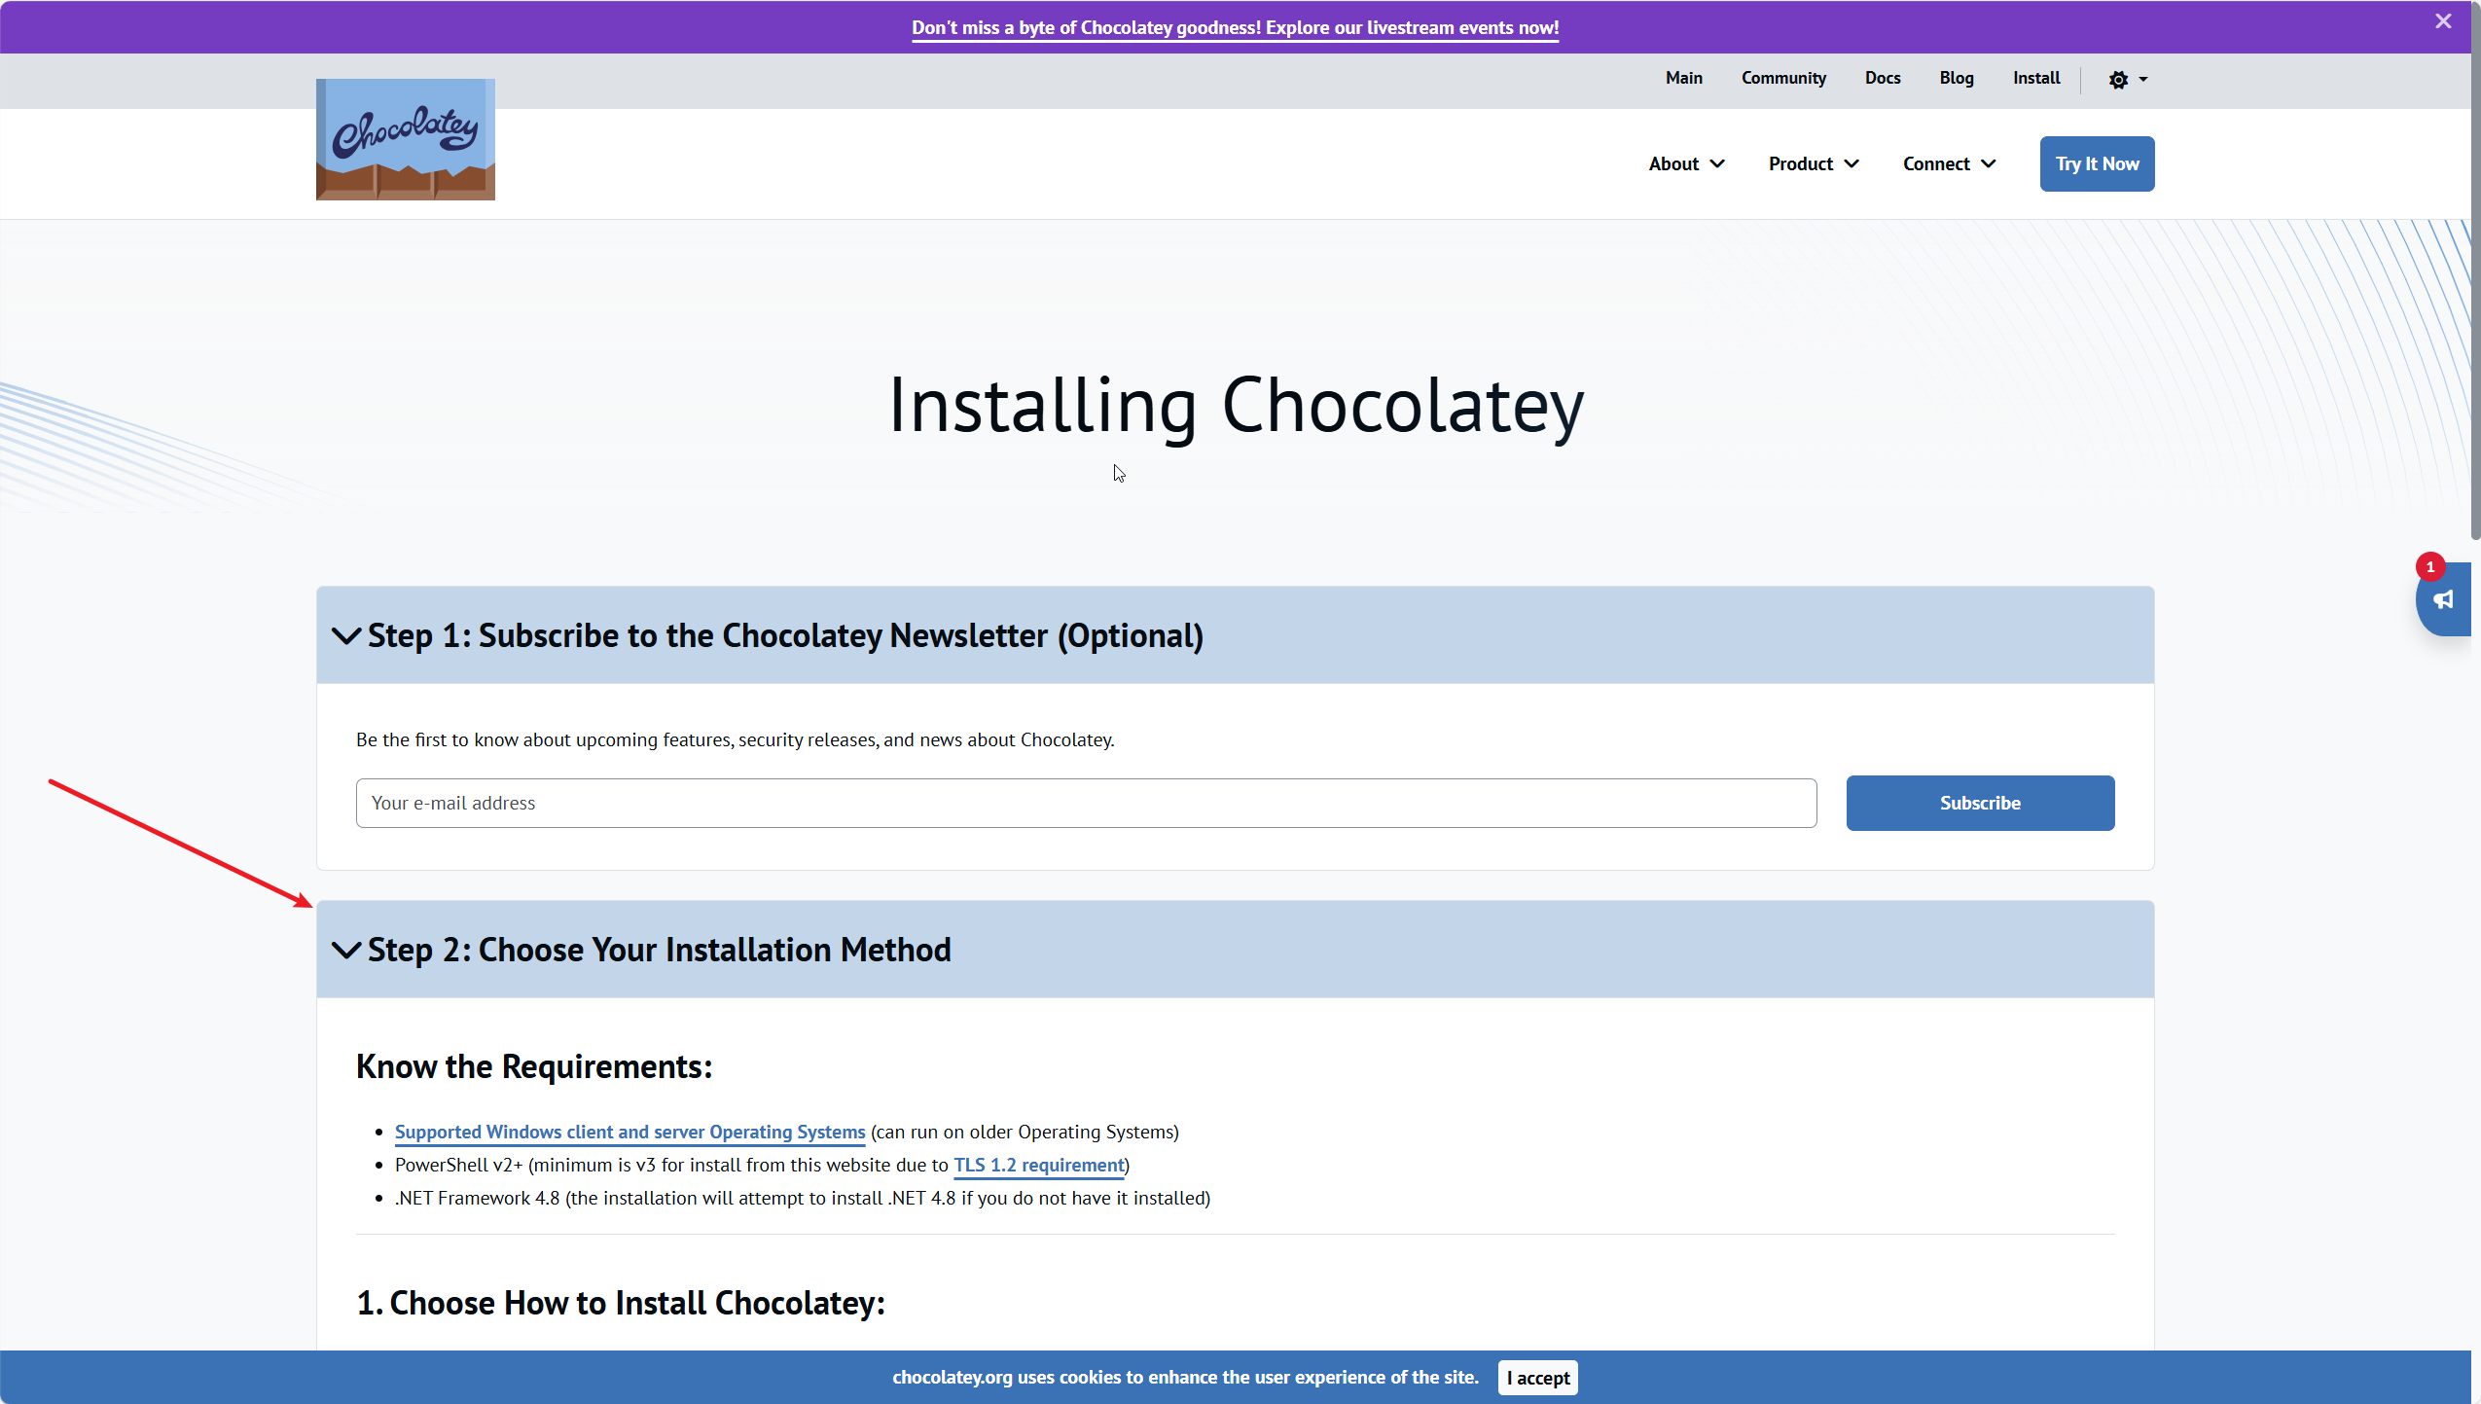Accept cookies with I accept button
The width and height of the screenshot is (2481, 1404).
[x=1537, y=1378]
